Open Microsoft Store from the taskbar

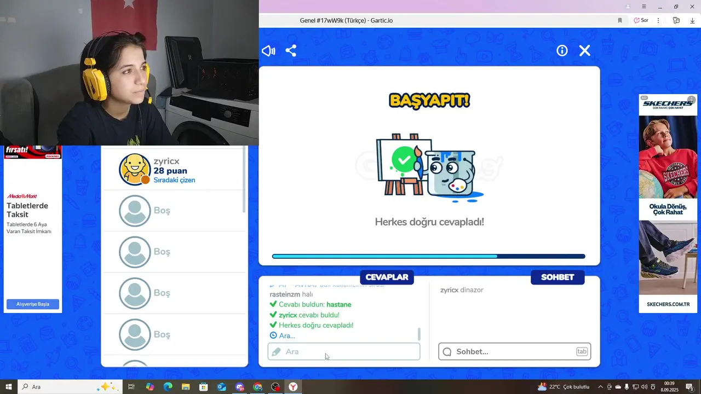click(x=204, y=387)
